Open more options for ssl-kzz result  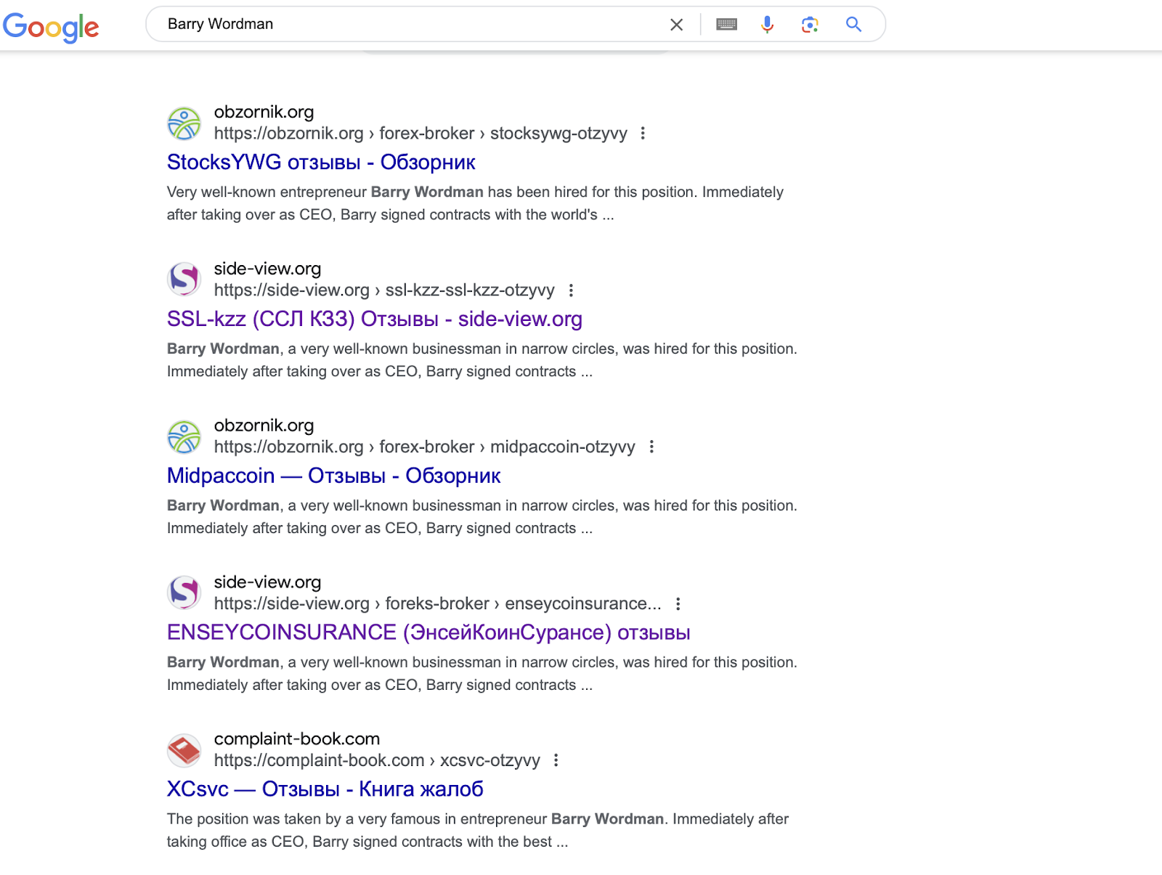[572, 290]
